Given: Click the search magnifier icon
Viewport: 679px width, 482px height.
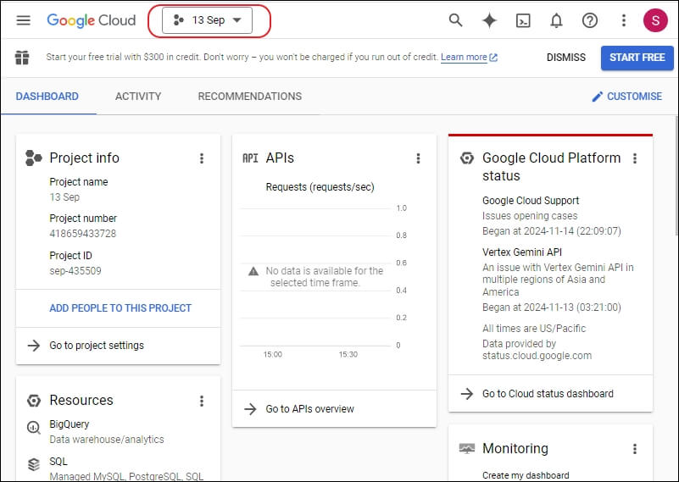Looking at the screenshot, I should pyautogui.click(x=455, y=19).
